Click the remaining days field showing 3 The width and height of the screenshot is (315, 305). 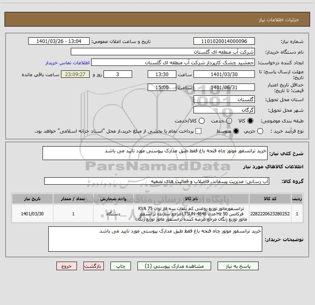(x=118, y=74)
